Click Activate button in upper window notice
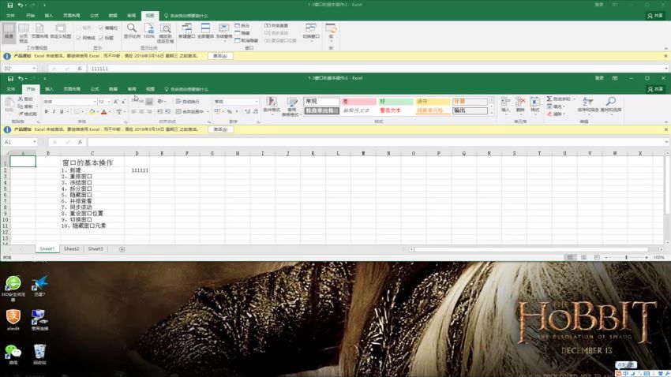 (x=220, y=56)
